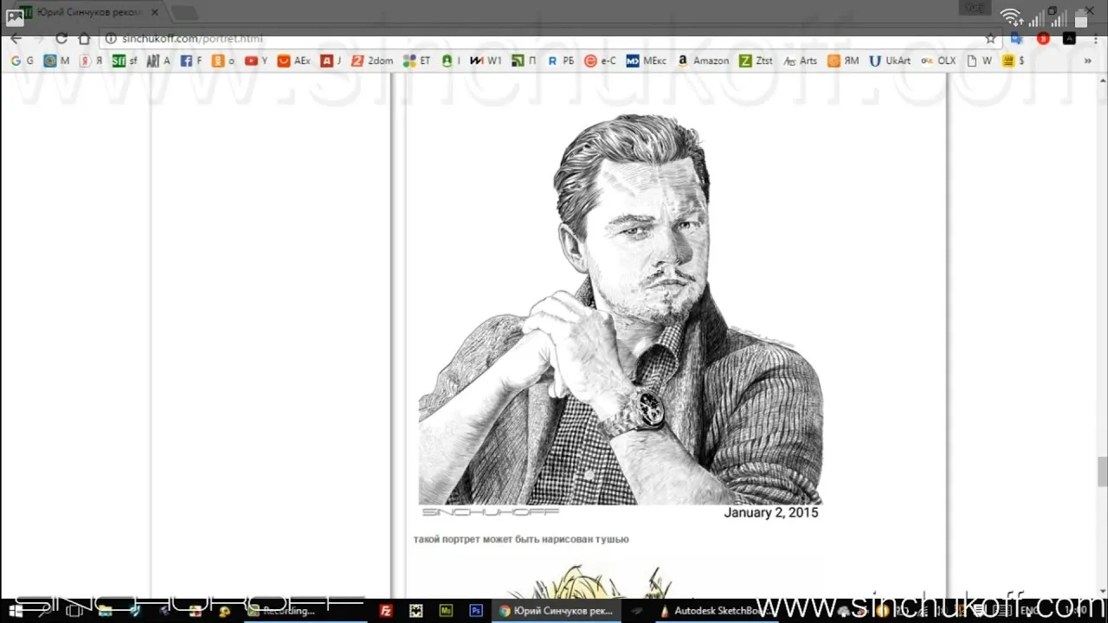Open the W1 bookmark
The width and height of the screenshot is (1108, 623).
point(486,61)
